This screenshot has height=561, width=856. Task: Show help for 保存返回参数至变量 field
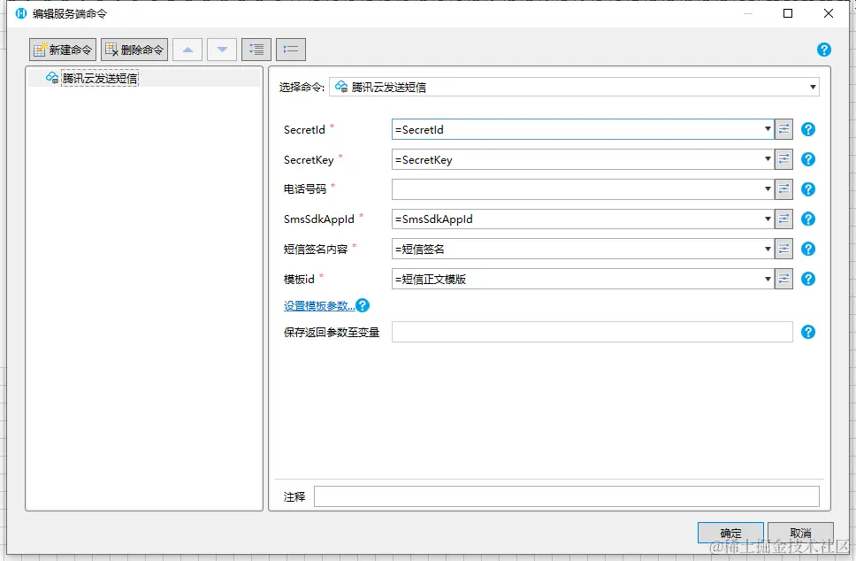point(808,332)
